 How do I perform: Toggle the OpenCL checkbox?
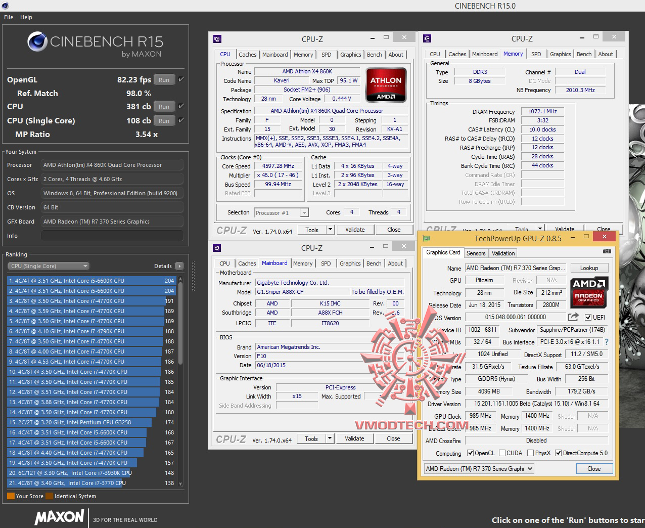tap(471, 453)
